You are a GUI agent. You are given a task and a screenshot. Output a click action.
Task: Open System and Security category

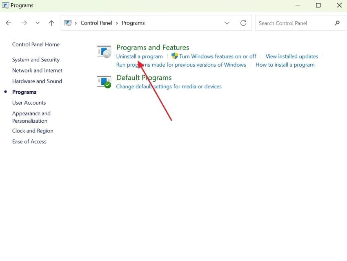click(x=36, y=60)
